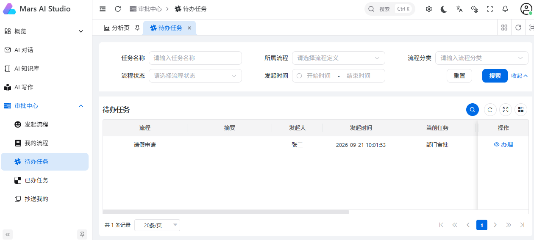The height and width of the screenshot is (240, 534).
Task: Open the 所属流程 dropdown
Action: [338, 58]
